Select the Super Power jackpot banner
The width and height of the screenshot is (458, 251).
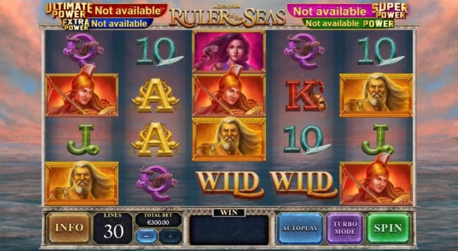tap(347, 11)
